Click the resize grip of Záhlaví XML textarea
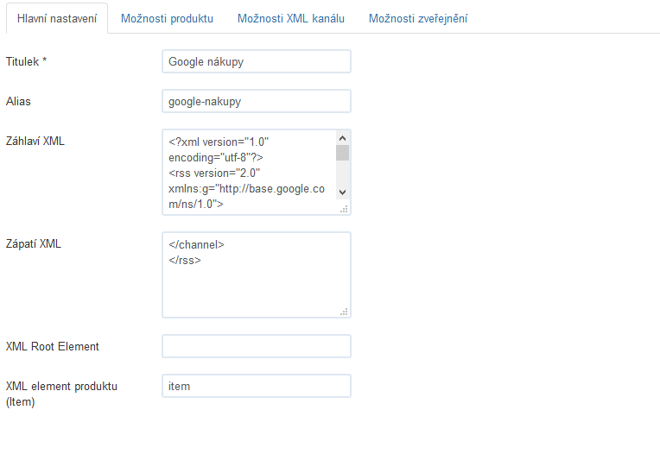This screenshot has height=454, width=660. [345, 209]
